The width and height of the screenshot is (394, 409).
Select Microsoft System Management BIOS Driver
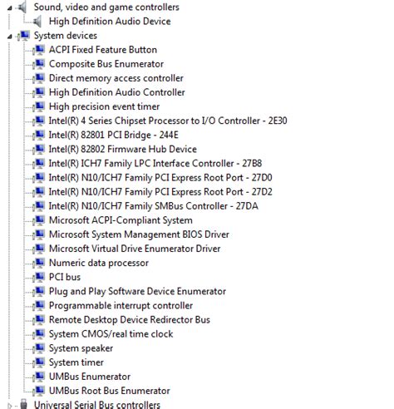139,234
